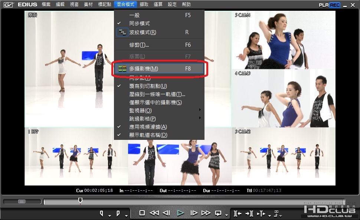Select 多攝影機(M) multicam mode

[159, 68]
